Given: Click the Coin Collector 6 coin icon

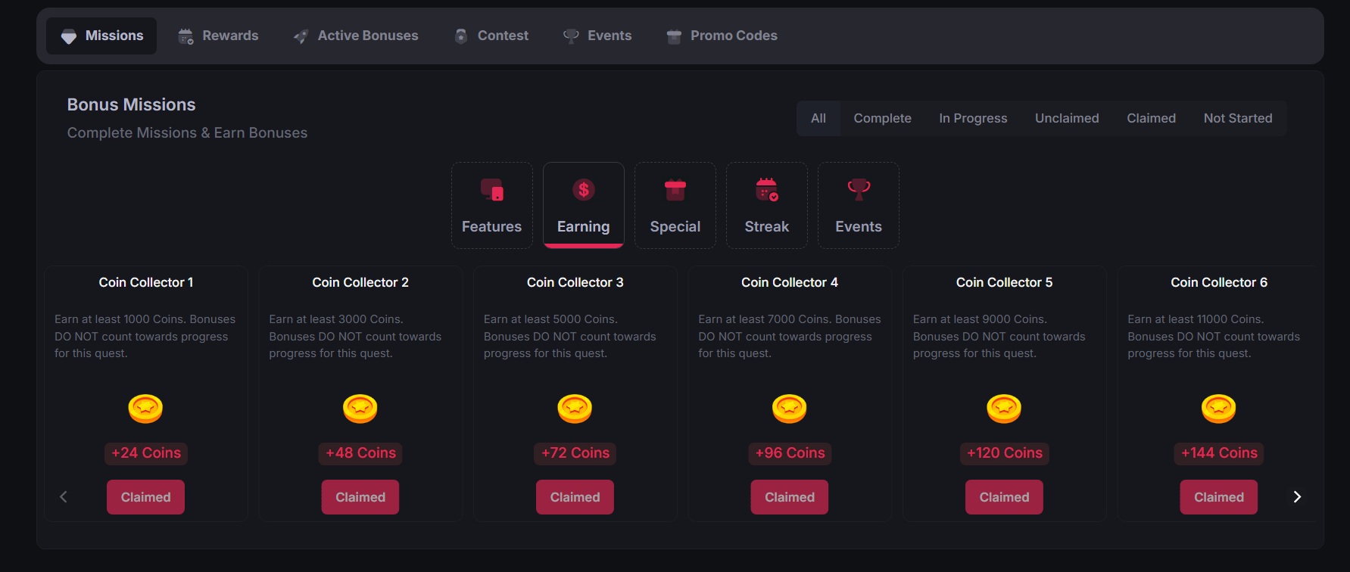Looking at the screenshot, I should coord(1219,409).
